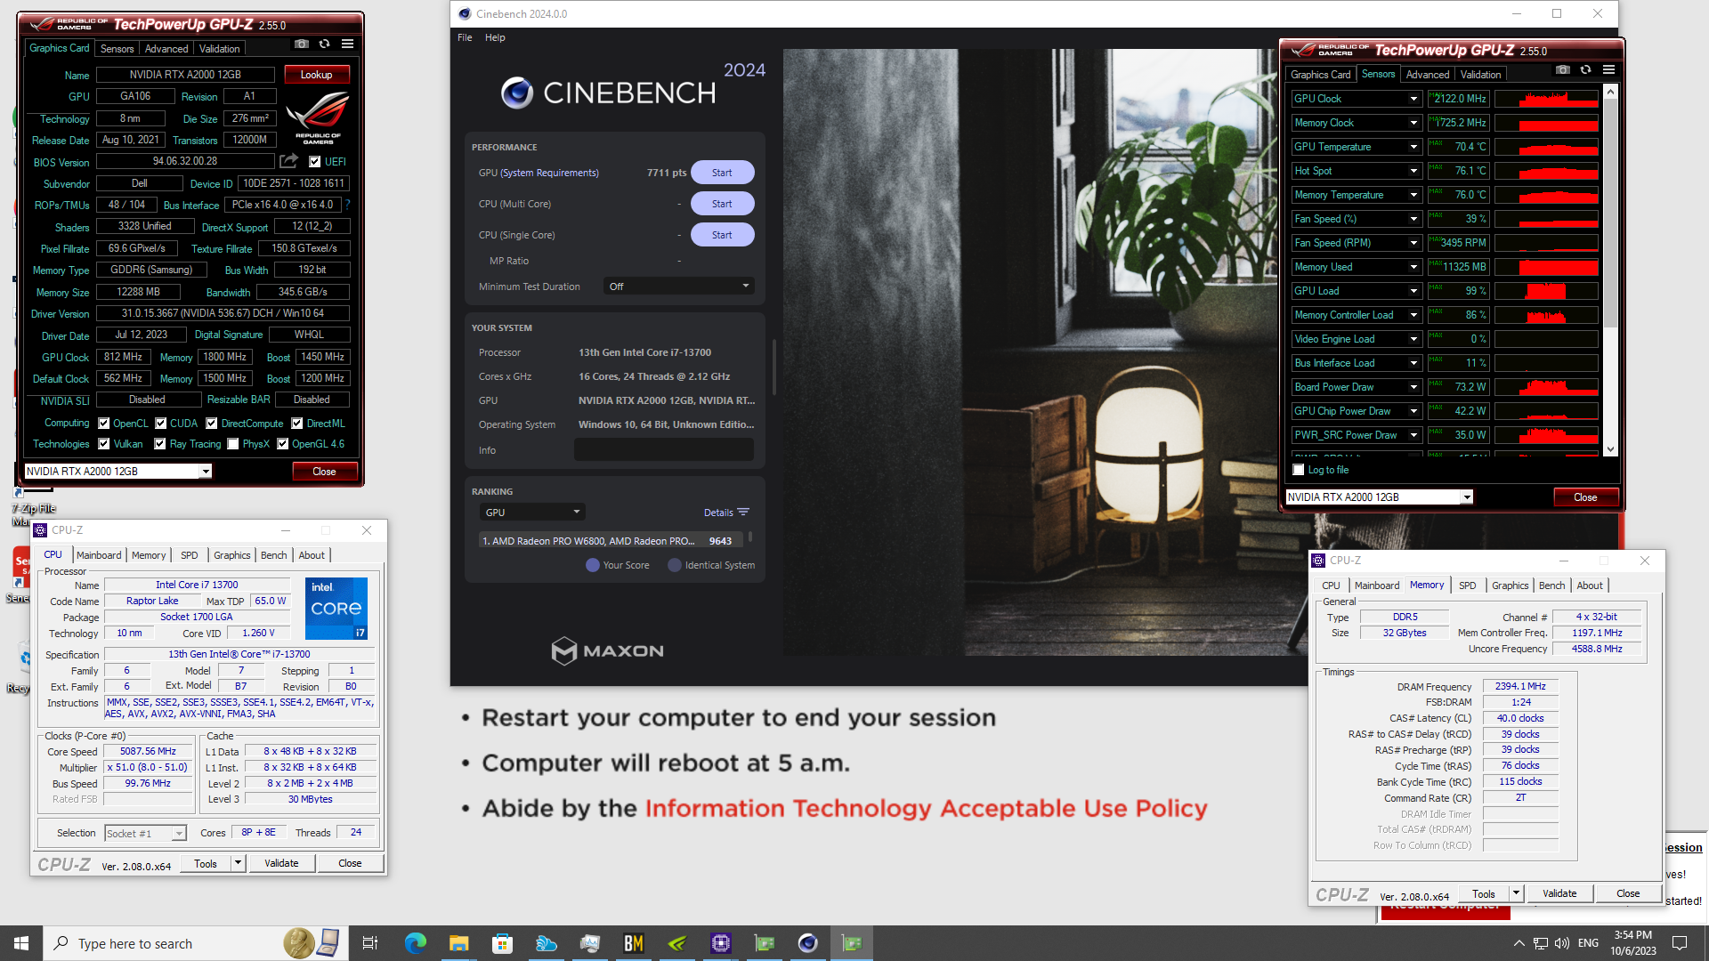1709x961 pixels.
Task: Switch to Mainboard tab in left CPU-Z
Action: point(99,555)
